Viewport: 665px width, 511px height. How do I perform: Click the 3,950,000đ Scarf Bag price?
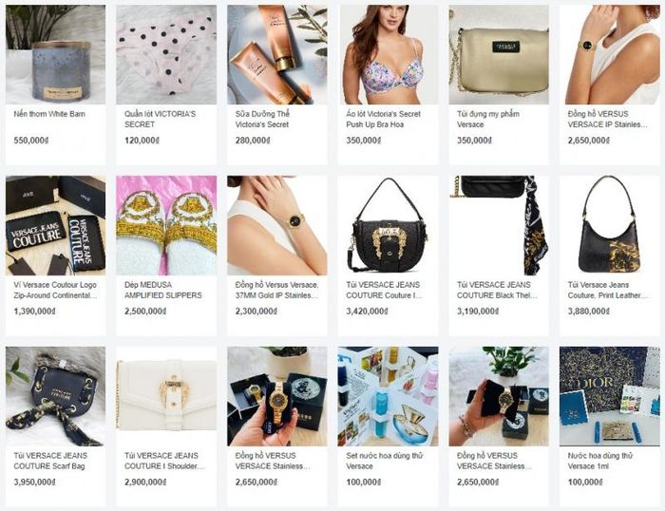point(34,483)
